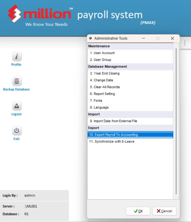The width and height of the screenshot is (191, 222).
Task: Select User Account menu entry
Action: [x=102, y=53]
